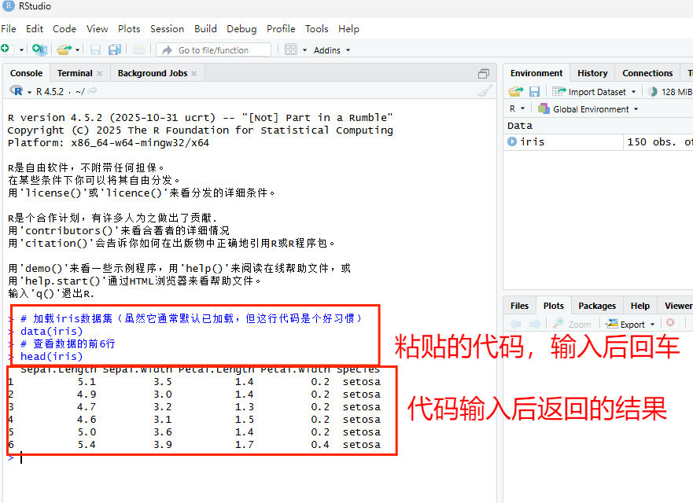The image size is (693, 503).
Task: Open the Profile menu
Action: [281, 29]
